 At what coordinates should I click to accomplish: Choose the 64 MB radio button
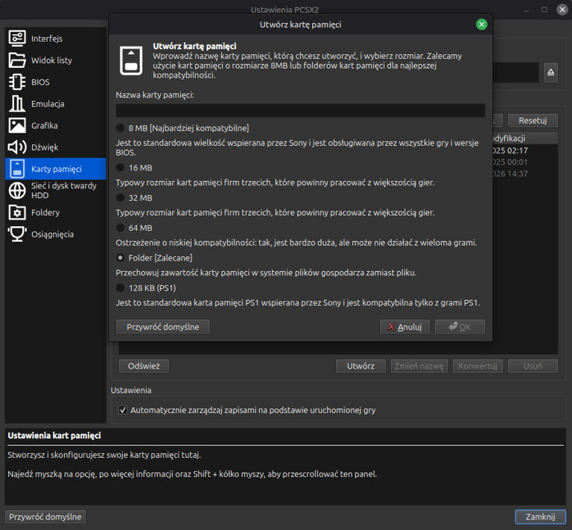point(121,228)
